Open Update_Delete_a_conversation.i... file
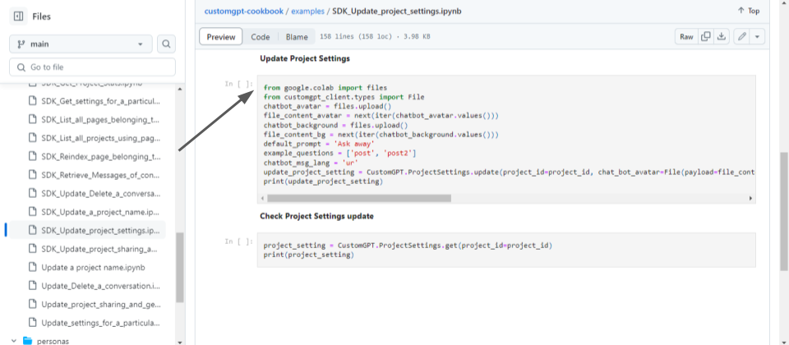Image resolution: width=789 pixels, height=345 pixels. pos(100,286)
